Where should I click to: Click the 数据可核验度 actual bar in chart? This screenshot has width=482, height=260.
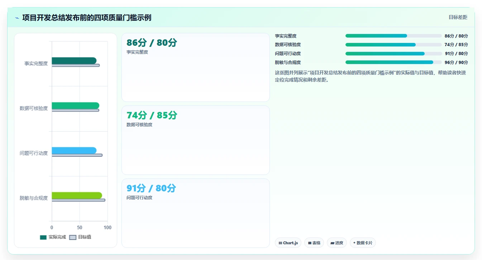tap(76, 106)
